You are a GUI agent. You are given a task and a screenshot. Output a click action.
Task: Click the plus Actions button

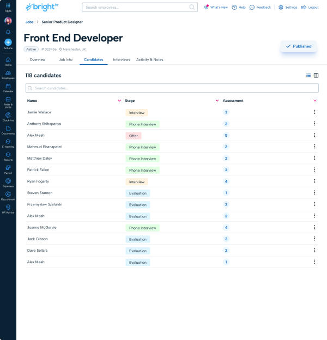tap(8, 44)
